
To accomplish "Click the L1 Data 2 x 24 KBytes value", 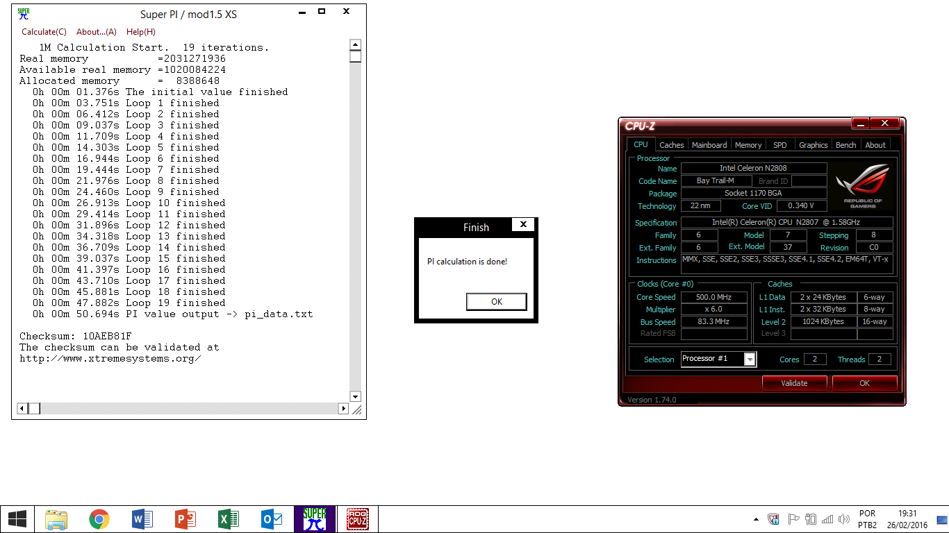I will (823, 297).
